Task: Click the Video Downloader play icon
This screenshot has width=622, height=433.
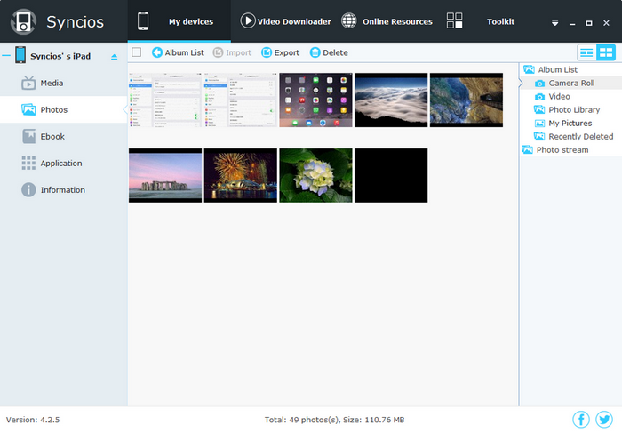Action: tap(248, 21)
